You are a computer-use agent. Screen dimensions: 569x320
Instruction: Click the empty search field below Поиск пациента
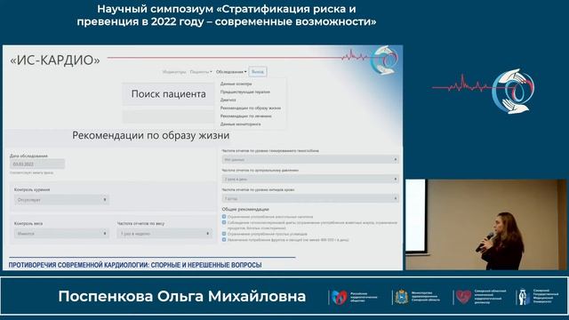[168, 116]
